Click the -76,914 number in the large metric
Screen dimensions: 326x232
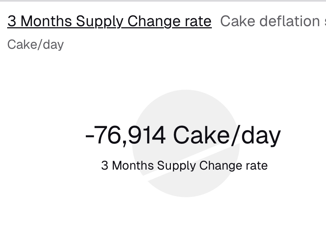[x=126, y=136]
